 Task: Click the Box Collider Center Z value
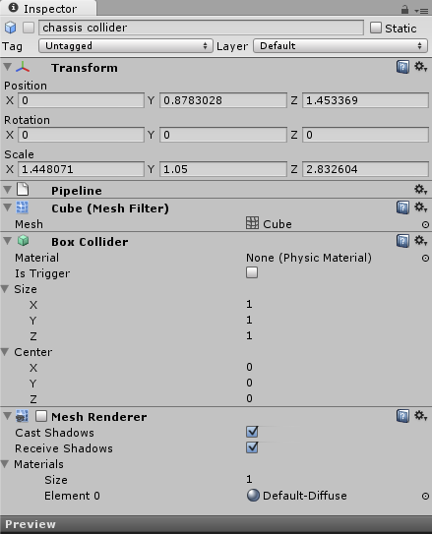click(249, 398)
